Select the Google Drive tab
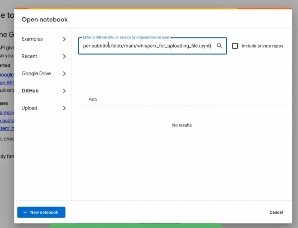The height and width of the screenshot is (228, 298). 36,73
